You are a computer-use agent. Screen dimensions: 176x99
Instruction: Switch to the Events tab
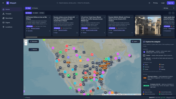pos(35,8)
